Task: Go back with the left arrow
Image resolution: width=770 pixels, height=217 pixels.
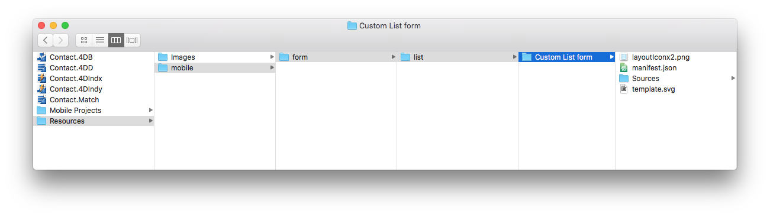Action: [46, 40]
